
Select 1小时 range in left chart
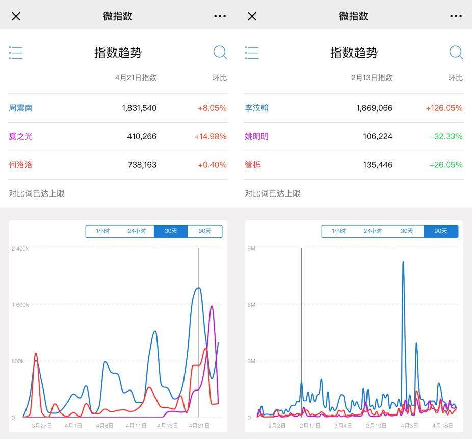point(102,231)
